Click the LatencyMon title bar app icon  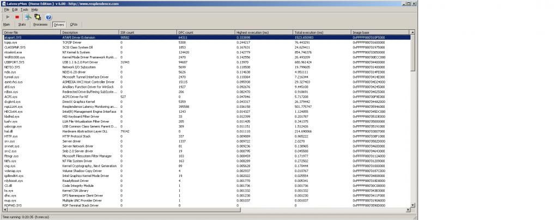(3, 3)
